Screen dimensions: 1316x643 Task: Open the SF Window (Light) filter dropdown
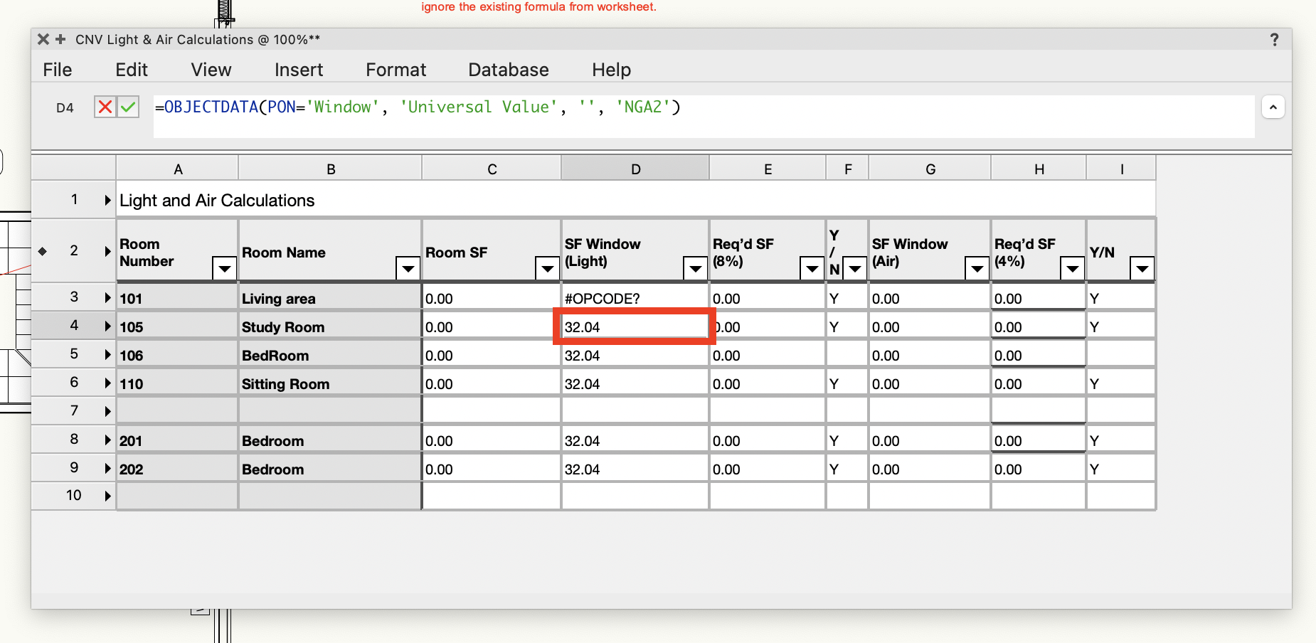click(x=694, y=269)
